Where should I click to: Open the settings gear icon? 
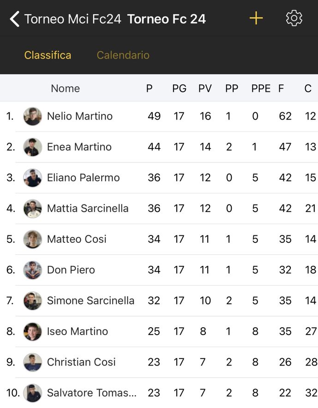pos(294,18)
